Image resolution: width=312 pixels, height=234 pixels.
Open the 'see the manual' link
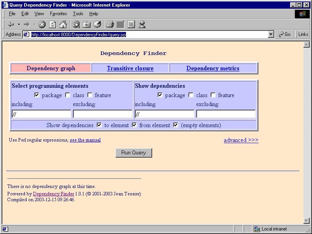pos(85,140)
